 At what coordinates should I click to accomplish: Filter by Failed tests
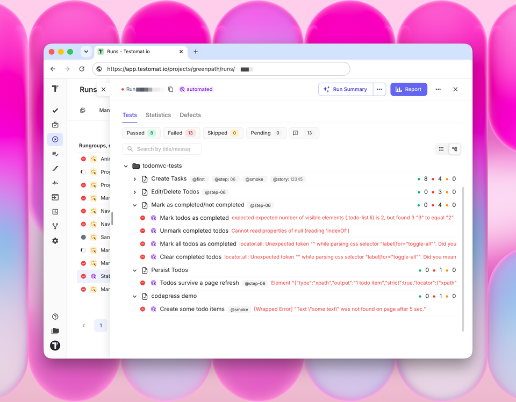(x=182, y=133)
